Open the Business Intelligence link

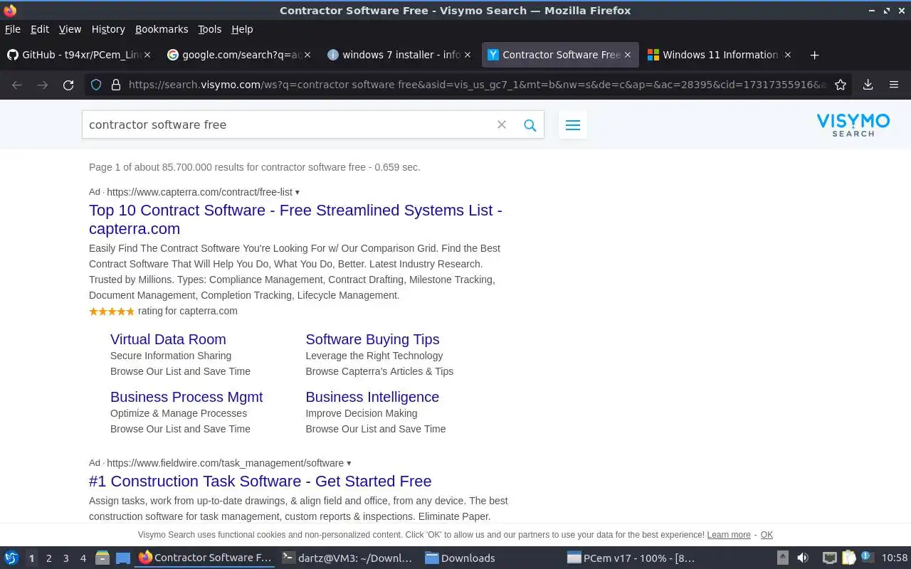[x=372, y=397]
